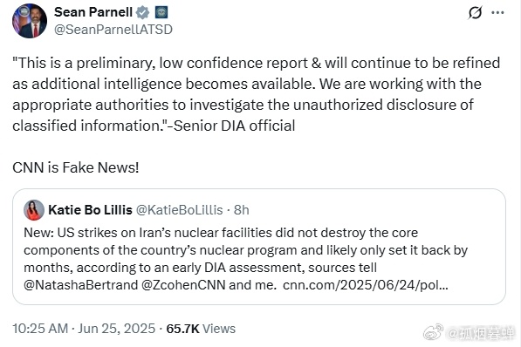This screenshot has width=521, height=347.
Task: Click the Weibo username watermark text
Action: click(x=481, y=333)
